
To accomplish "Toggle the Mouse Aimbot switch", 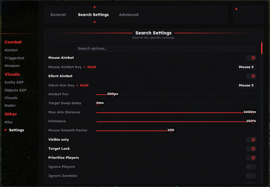I will (x=251, y=58).
